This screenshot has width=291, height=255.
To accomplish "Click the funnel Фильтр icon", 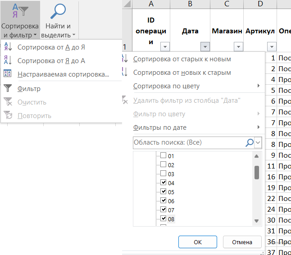I will click(8, 89).
